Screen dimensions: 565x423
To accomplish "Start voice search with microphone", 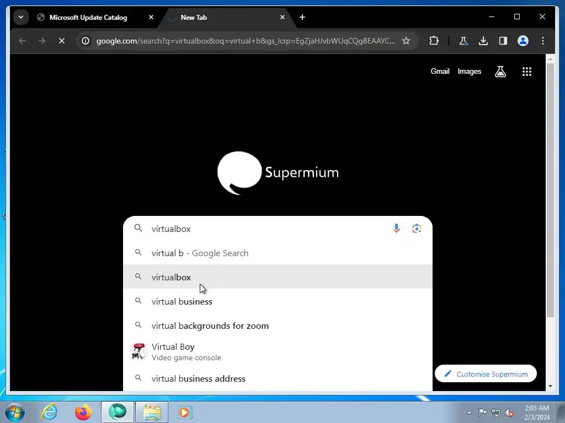I will (x=396, y=229).
